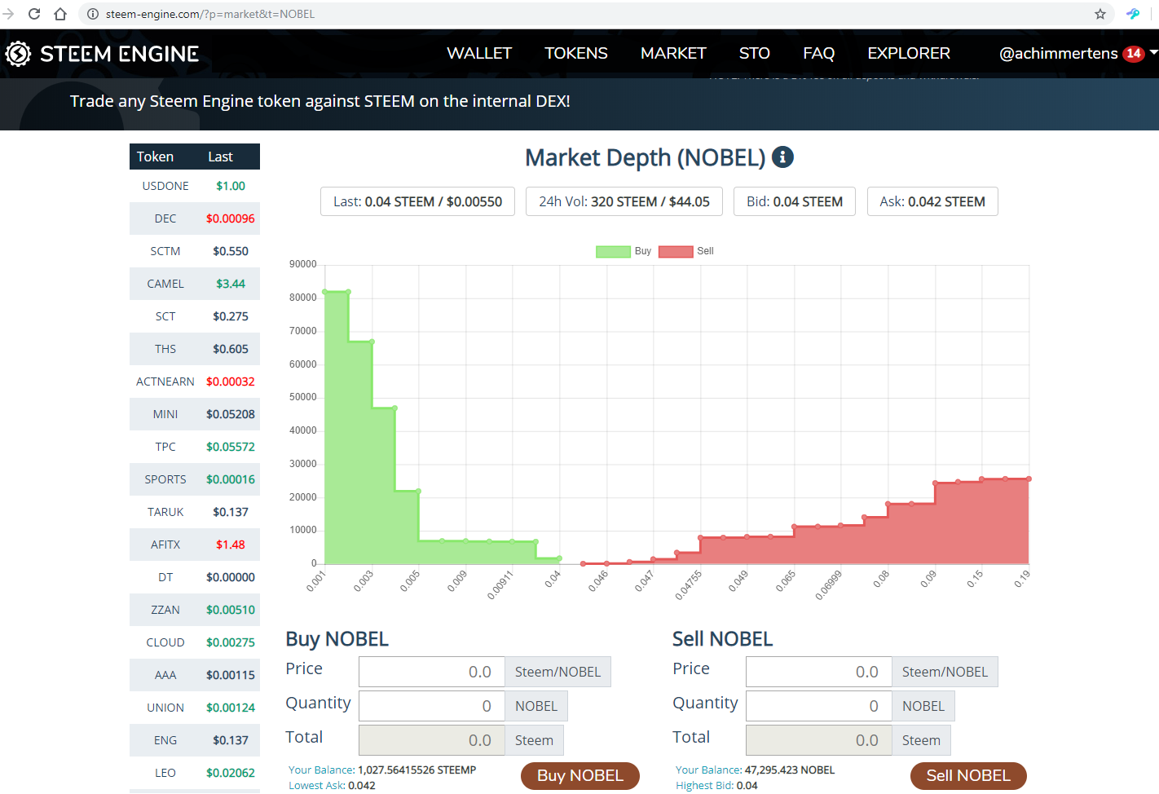Bookmark this page with star icon
Image resolution: width=1159 pixels, height=794 pixels.
[1100, 14]
